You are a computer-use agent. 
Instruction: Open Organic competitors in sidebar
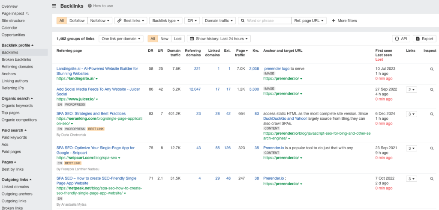[19, 120]
